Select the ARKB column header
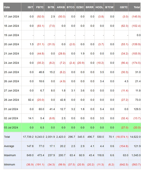 [x=60, y=7]
